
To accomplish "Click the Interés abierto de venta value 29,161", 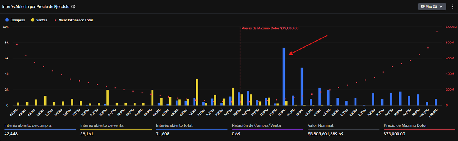I will [87, 134].
